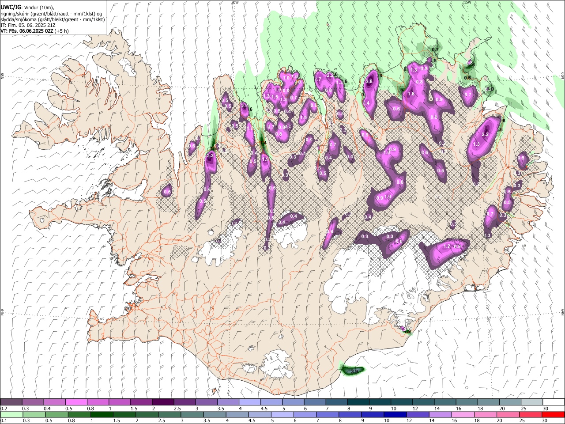Click the 2.8 precipitation value on map
The image size is (565, 424).
[369, 81]
